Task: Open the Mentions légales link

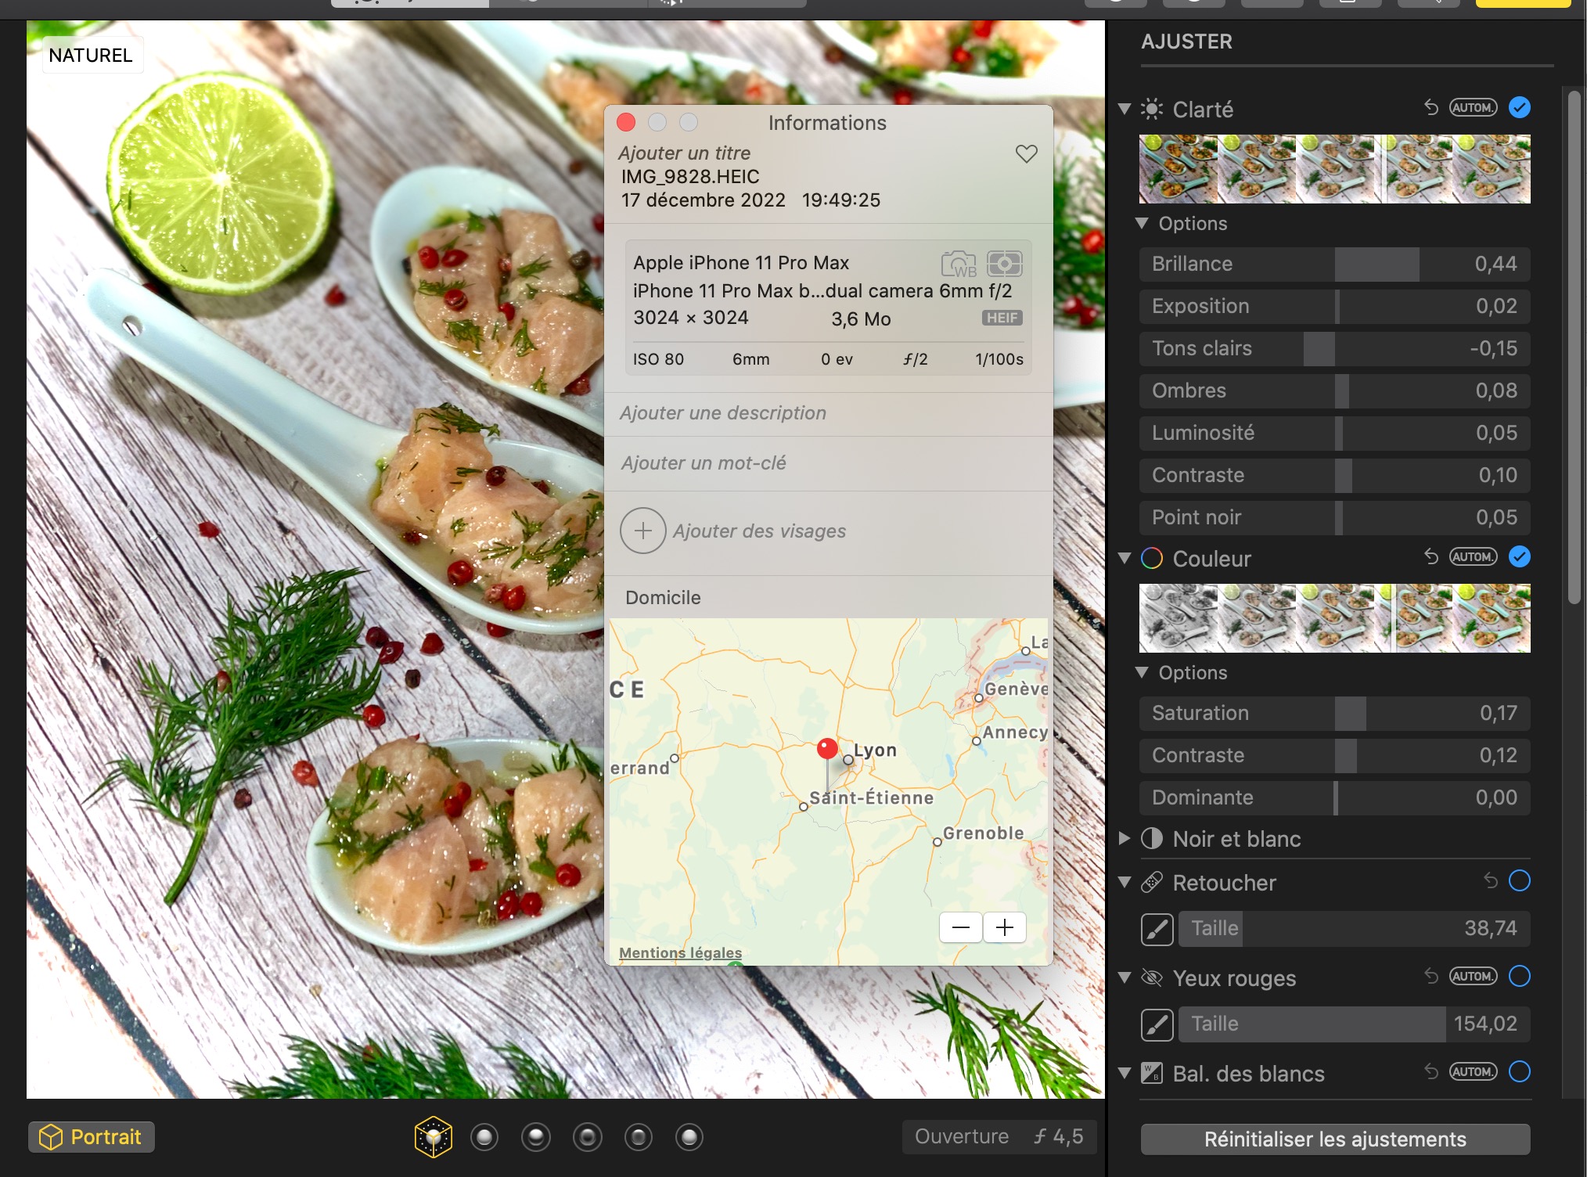Action: 680,952
